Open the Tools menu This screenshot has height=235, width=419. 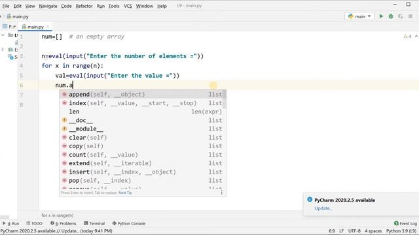tap(114, 6)
